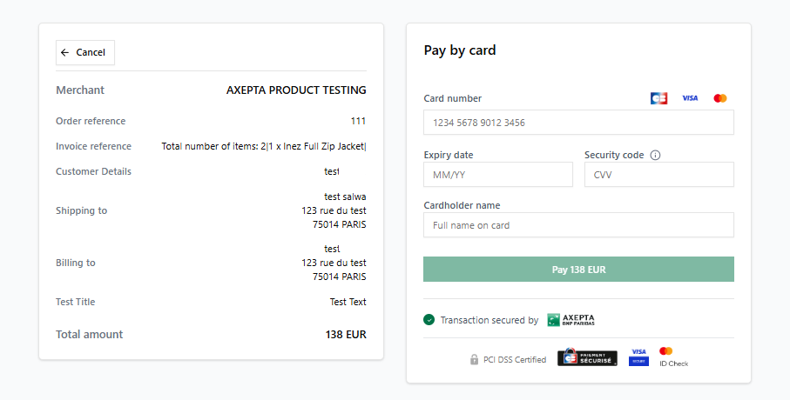This screenshot has height=400, width=790.
Task: Submit payment with Pay 138 EUR button
Action: (578, 270)
